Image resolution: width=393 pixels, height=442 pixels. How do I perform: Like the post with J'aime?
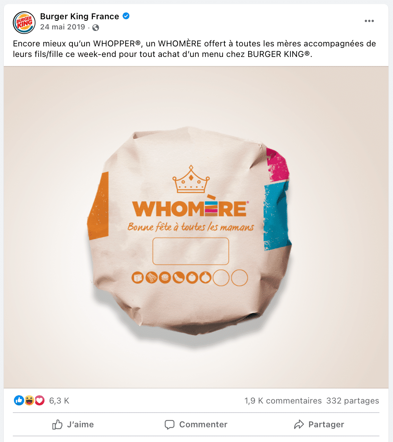pos(73,424)
